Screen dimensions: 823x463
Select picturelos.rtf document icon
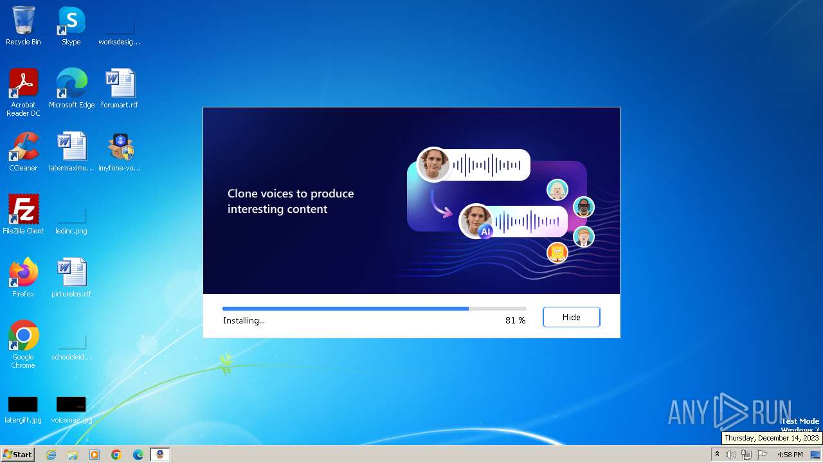coord(71,278)
